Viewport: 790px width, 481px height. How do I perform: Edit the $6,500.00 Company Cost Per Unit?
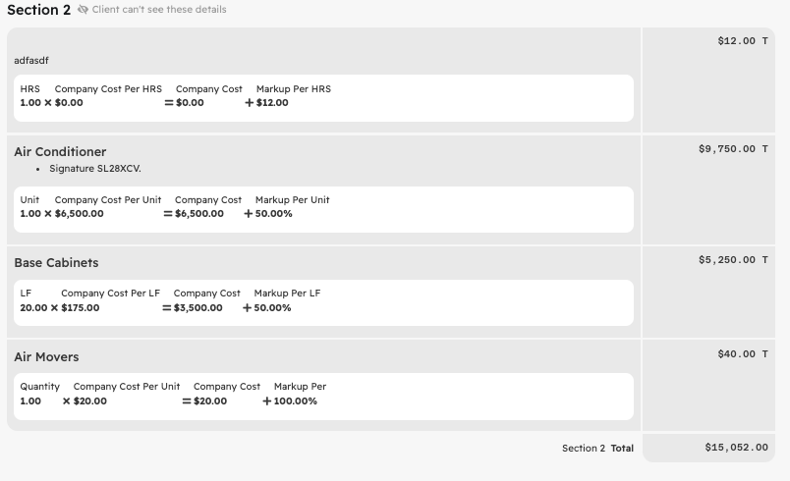(79, 213)
